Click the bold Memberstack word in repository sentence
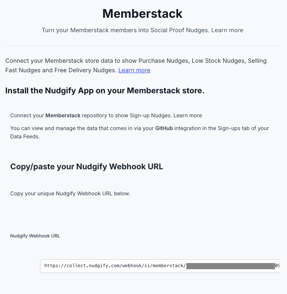The image size is (287, 294). pyautogui.click(x=63, y=115)
